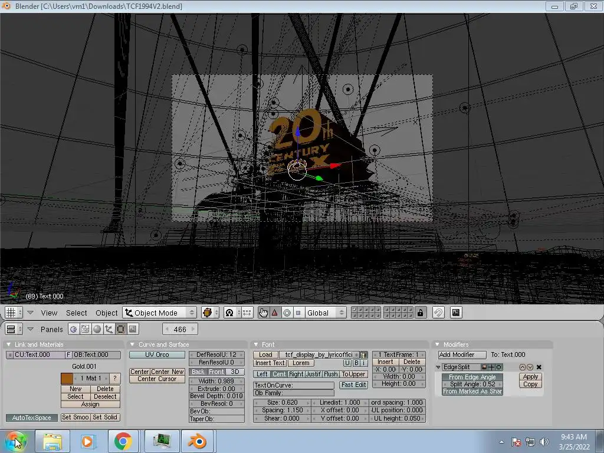Move EdgeSplit modifier up in stack

(523, 367)
